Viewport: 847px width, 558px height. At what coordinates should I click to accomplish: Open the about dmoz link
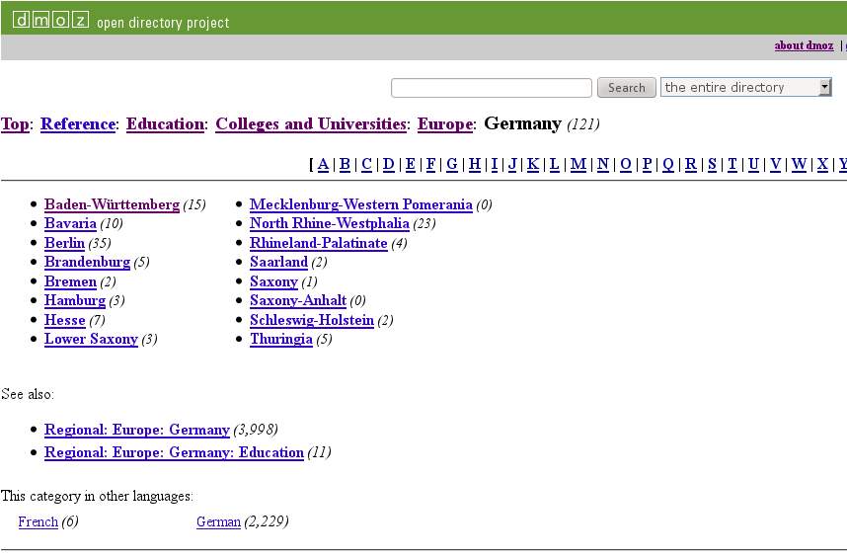(x=804, y=45)
